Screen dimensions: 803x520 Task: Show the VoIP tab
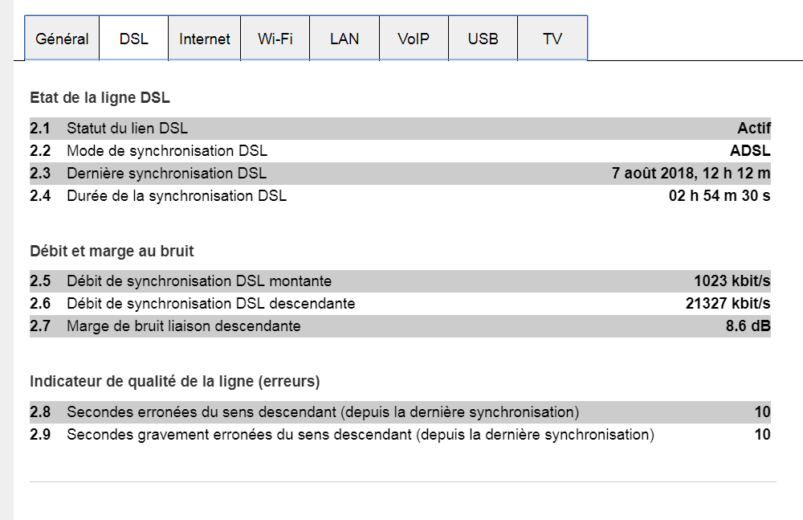click(414, 39)
